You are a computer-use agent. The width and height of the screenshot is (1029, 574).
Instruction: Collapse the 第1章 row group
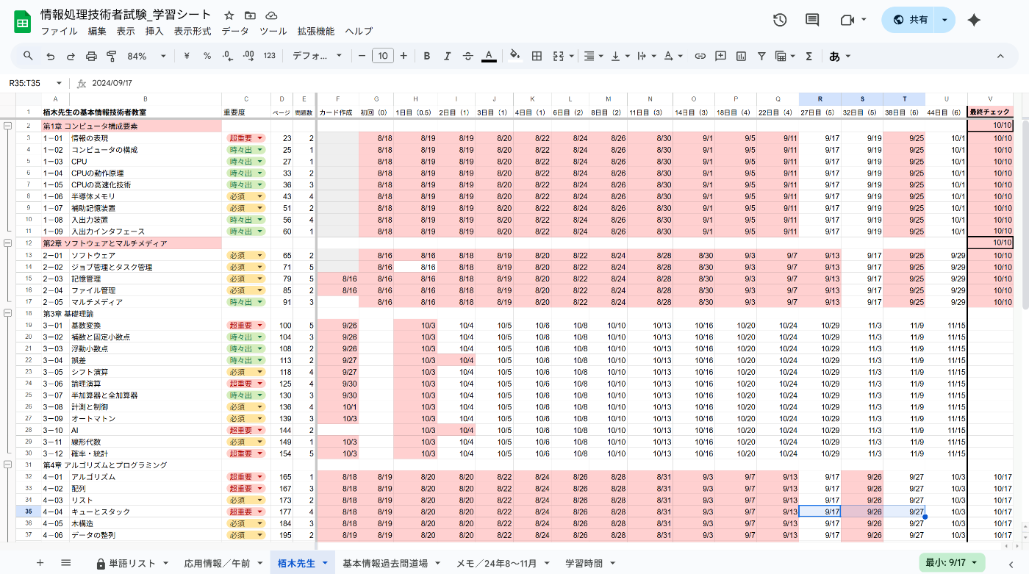(7, 126)
